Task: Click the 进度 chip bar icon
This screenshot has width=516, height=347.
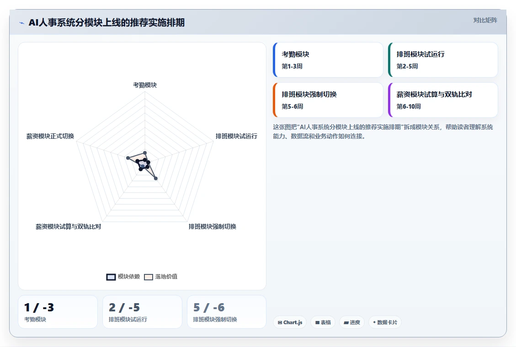Action: 346,323
